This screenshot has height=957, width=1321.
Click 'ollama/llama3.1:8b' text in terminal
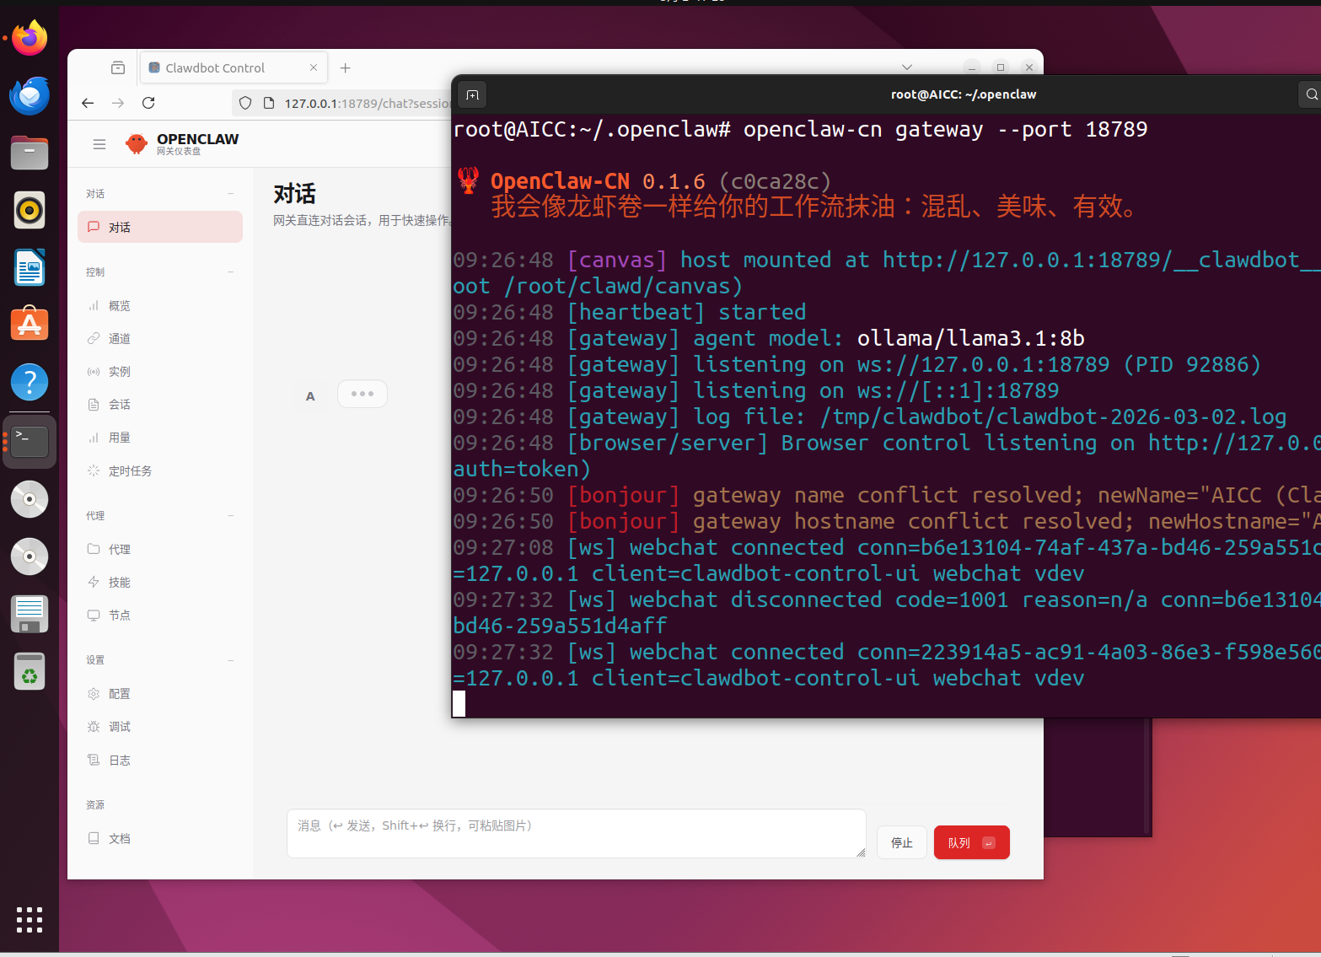pyautogui.click(x=971, y=338)
